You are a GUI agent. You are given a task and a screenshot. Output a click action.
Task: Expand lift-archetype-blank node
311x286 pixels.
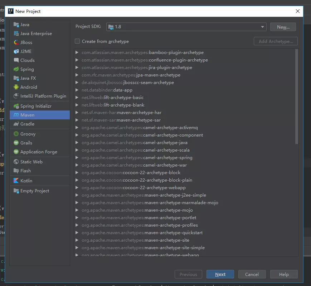(77, 105)
